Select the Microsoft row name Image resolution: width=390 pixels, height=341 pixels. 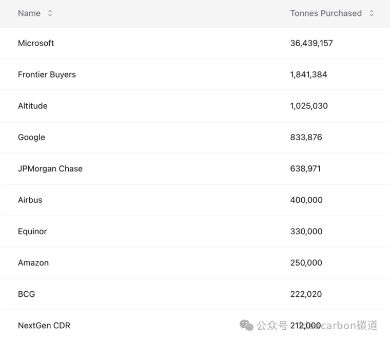click(x=36, y=43)
